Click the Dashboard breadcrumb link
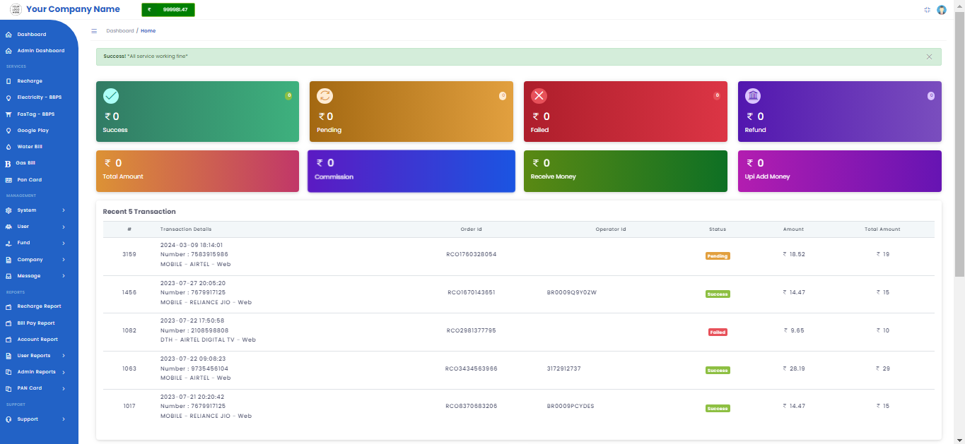 [x=119, y=31]
